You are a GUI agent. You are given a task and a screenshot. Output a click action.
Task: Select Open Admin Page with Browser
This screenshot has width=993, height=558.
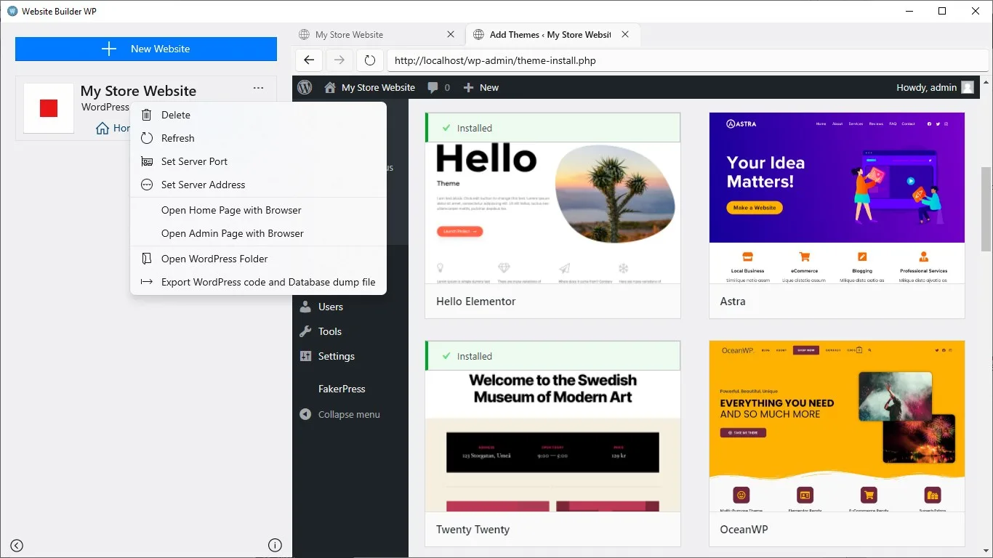click(x=258, y=233)
